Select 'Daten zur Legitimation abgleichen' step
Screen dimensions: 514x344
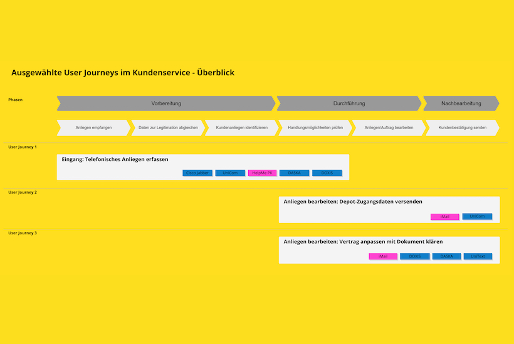[x=168, y=128]
